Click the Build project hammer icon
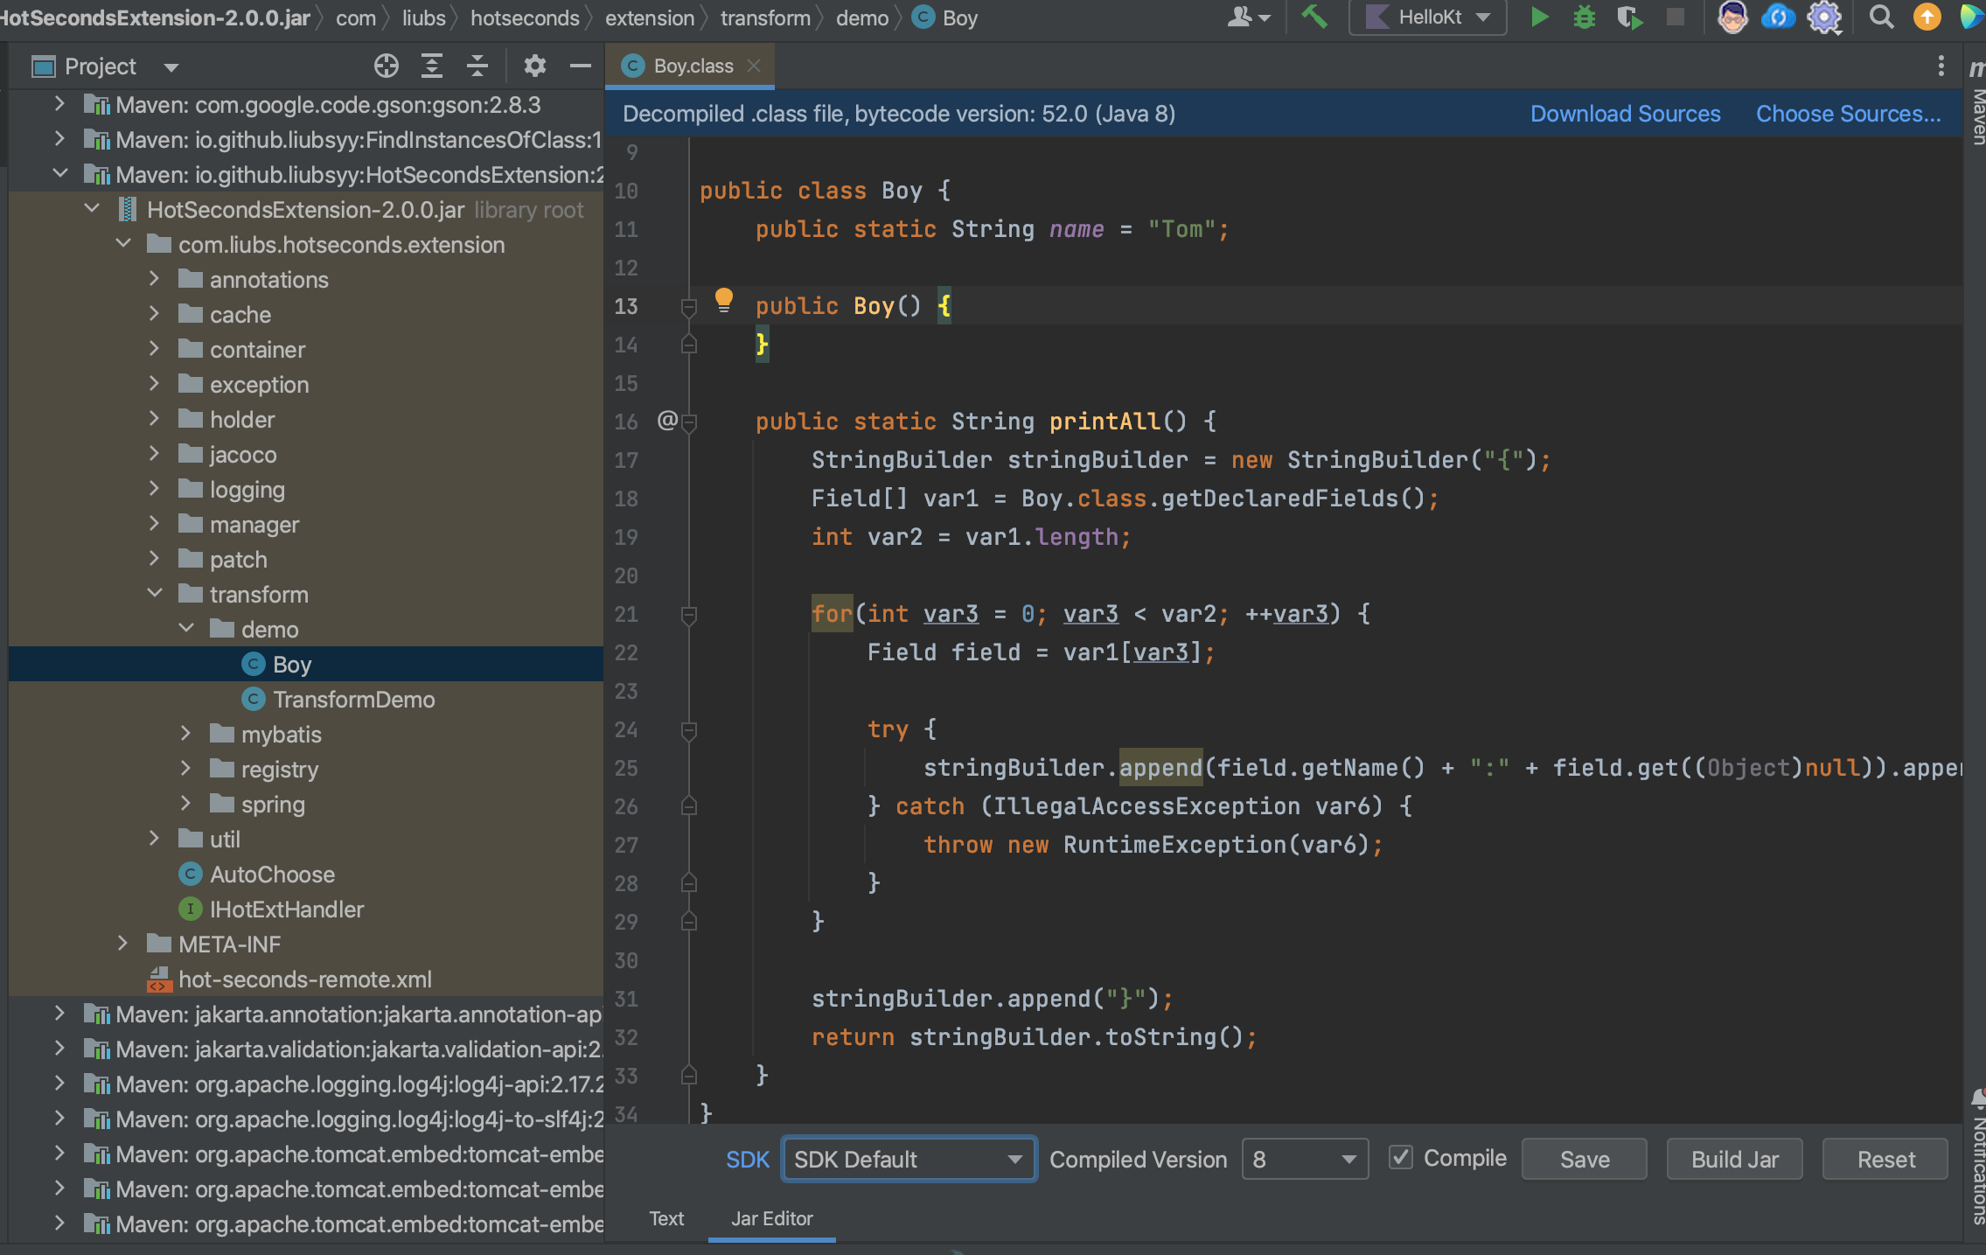The height and width of the screenshot is (1255, 1986). pos(1314,17)
